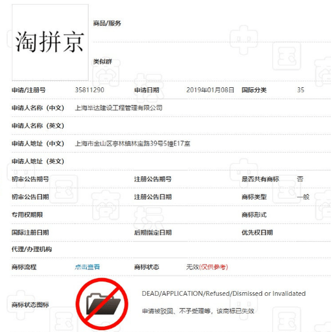
Task: Click the dead application status icon
Action: tap(102, 304)
